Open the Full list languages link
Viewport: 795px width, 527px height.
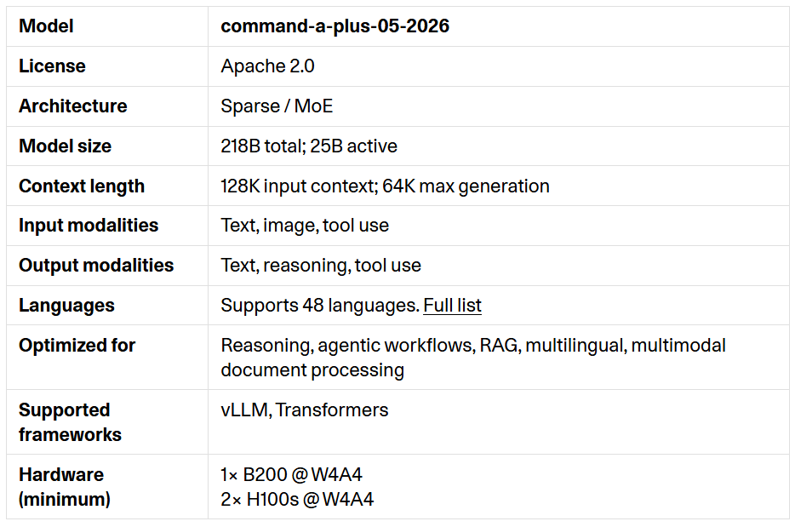452,306
